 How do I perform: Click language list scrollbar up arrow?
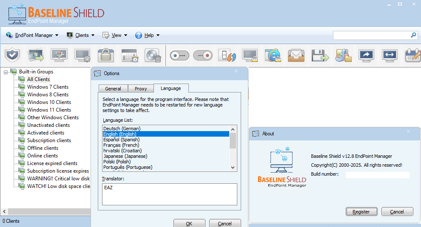(x=233, y=129)
